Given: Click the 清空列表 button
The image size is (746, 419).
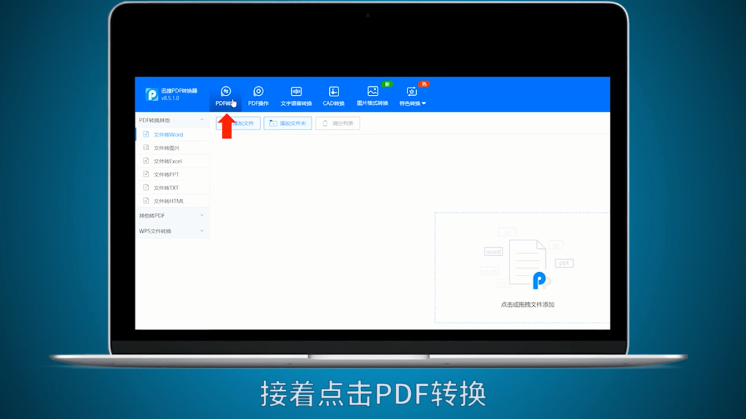Looking at the screenshot, I should 337,123.
